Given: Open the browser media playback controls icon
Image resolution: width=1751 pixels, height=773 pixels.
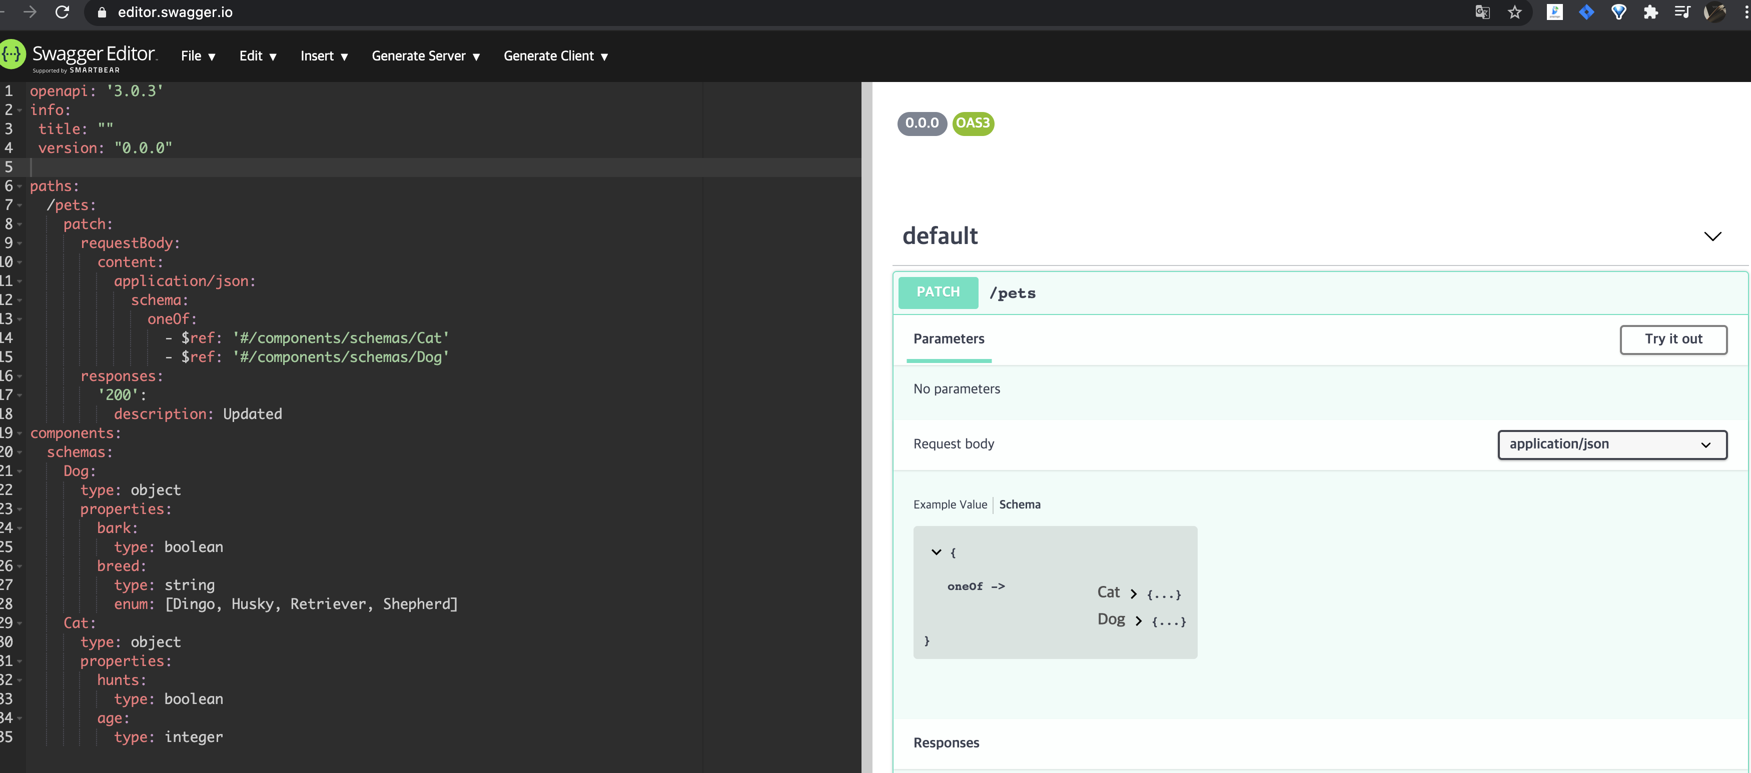Looking at the screenshot, I should pos(1682,12).
